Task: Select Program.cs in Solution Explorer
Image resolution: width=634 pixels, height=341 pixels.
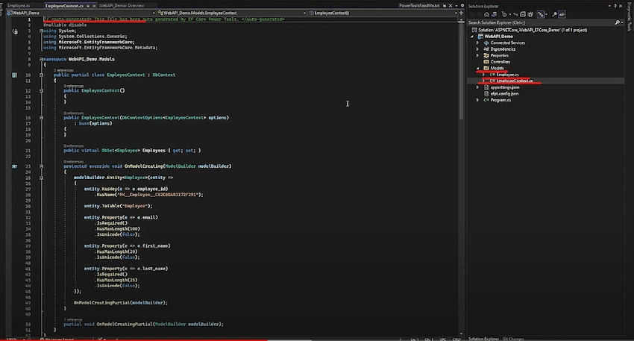Action: (500, 100)
